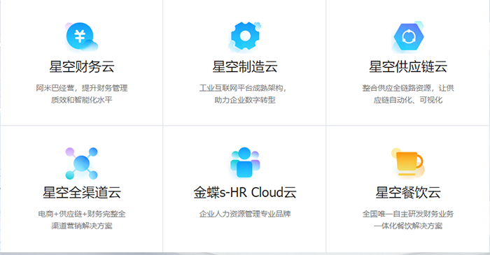490x255 pixels.
Task: Click the text 企业人力资源管理专业品牌
Action: [x=245, y=214]
